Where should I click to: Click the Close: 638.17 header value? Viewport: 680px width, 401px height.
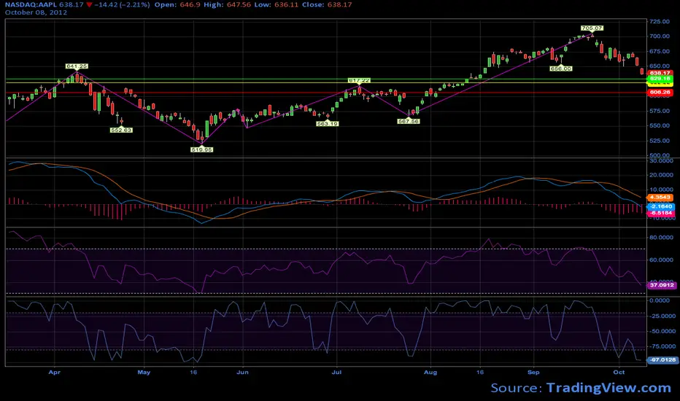pos(327,5)
